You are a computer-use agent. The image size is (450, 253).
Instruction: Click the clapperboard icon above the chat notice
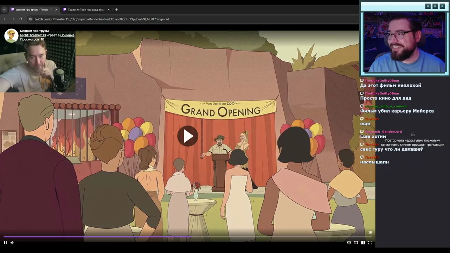[x=412, y=134]
